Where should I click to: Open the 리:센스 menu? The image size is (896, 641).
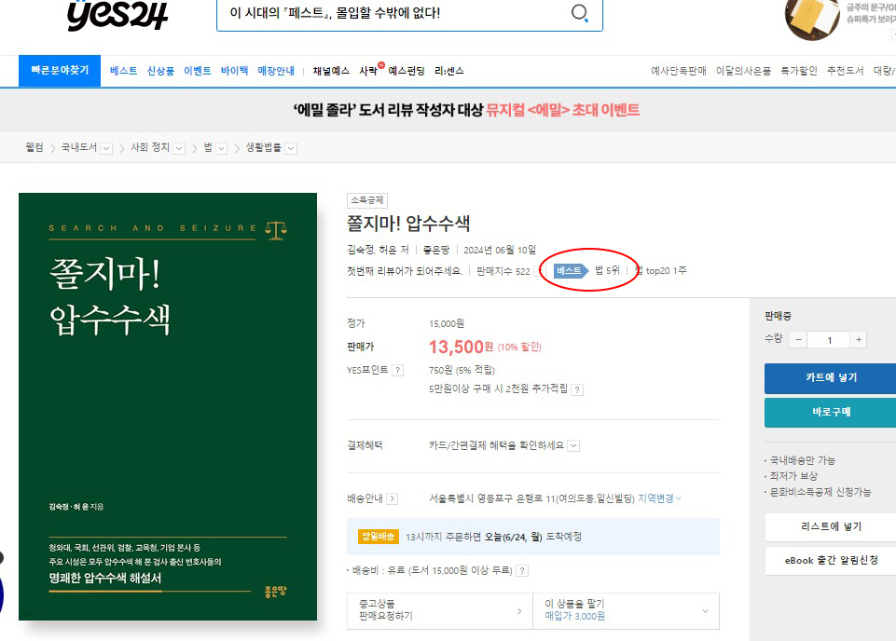[x=449, y=71]
